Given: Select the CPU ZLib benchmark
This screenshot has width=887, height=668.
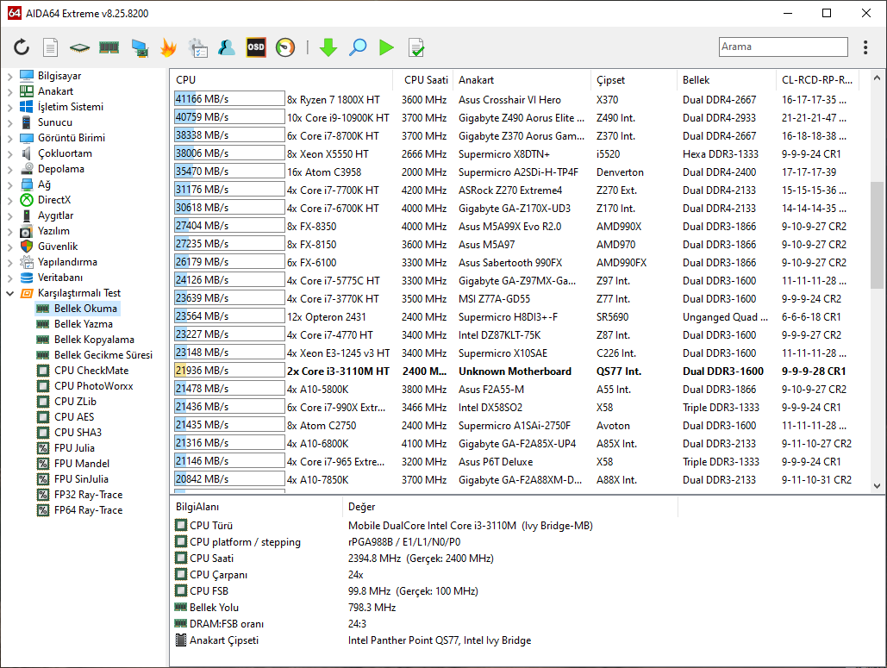Looking at the screenshot, I should 75,402.
